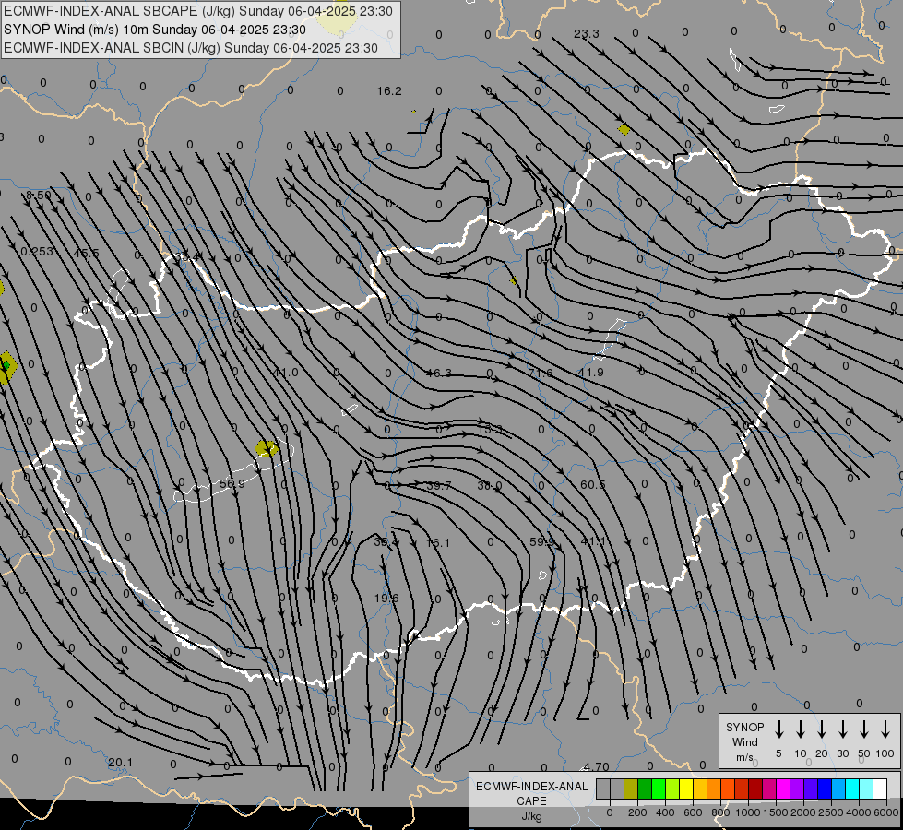This screenshot has height=830, width=903.
Task: Click the 59.9 value on the map
Action: (542, 542)
